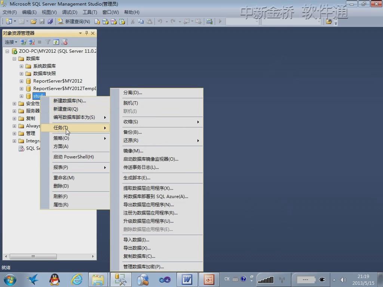Open the 还原(R) submenu
383x287 pixels.
coord(157,141)
